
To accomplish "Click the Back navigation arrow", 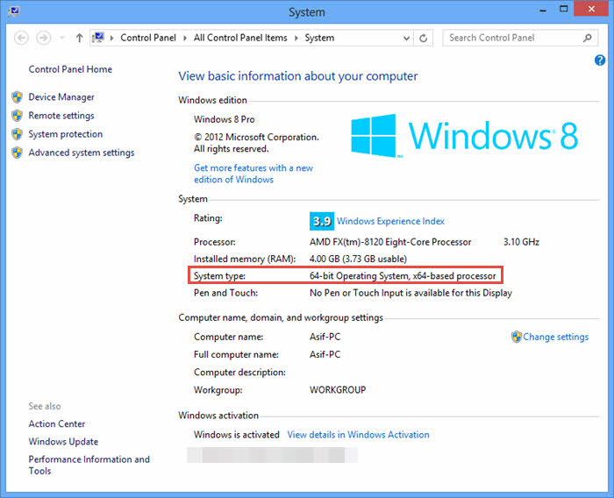I will (21, 38).
